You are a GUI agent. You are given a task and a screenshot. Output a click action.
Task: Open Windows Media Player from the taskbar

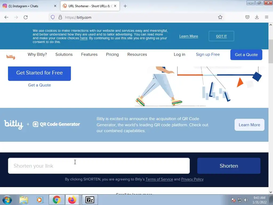(x=40, y=200)
